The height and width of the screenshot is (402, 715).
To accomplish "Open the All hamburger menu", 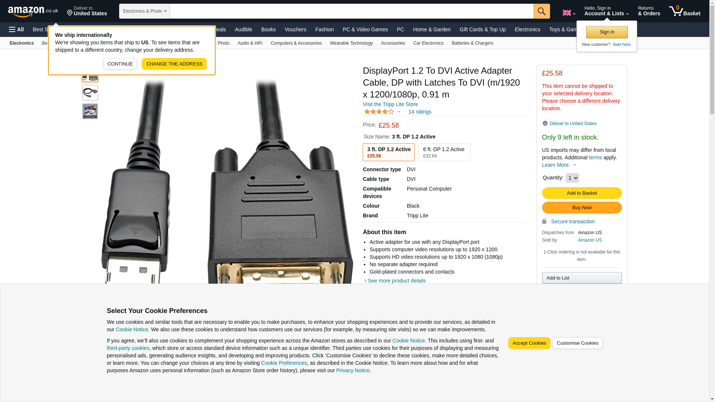I will click(16, 29).
